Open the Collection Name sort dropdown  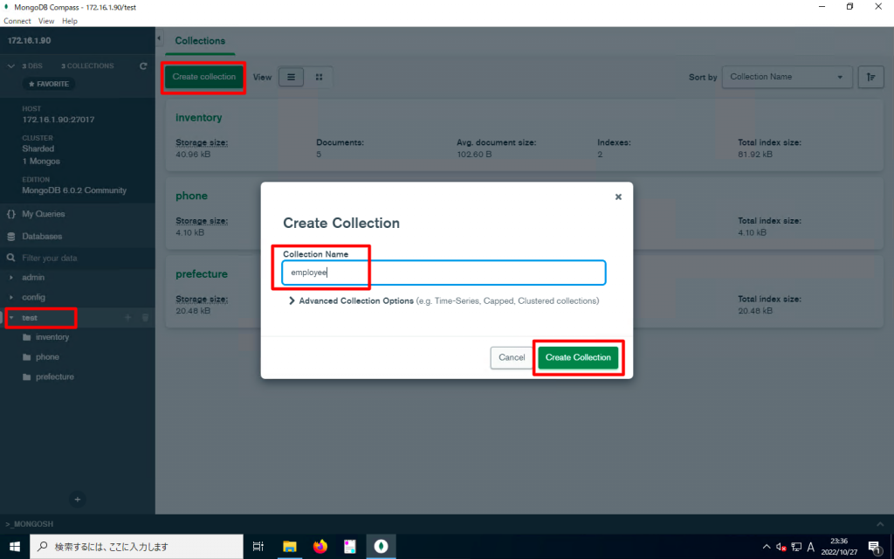tap(786, 77)
